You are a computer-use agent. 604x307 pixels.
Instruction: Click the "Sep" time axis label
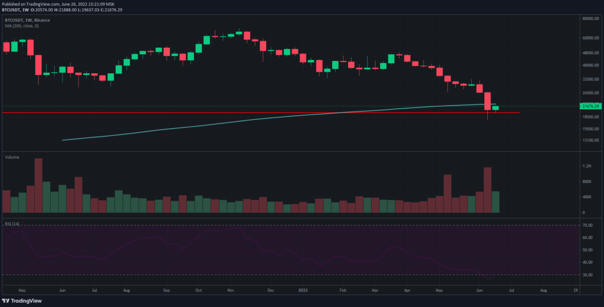tap(166, 290)
